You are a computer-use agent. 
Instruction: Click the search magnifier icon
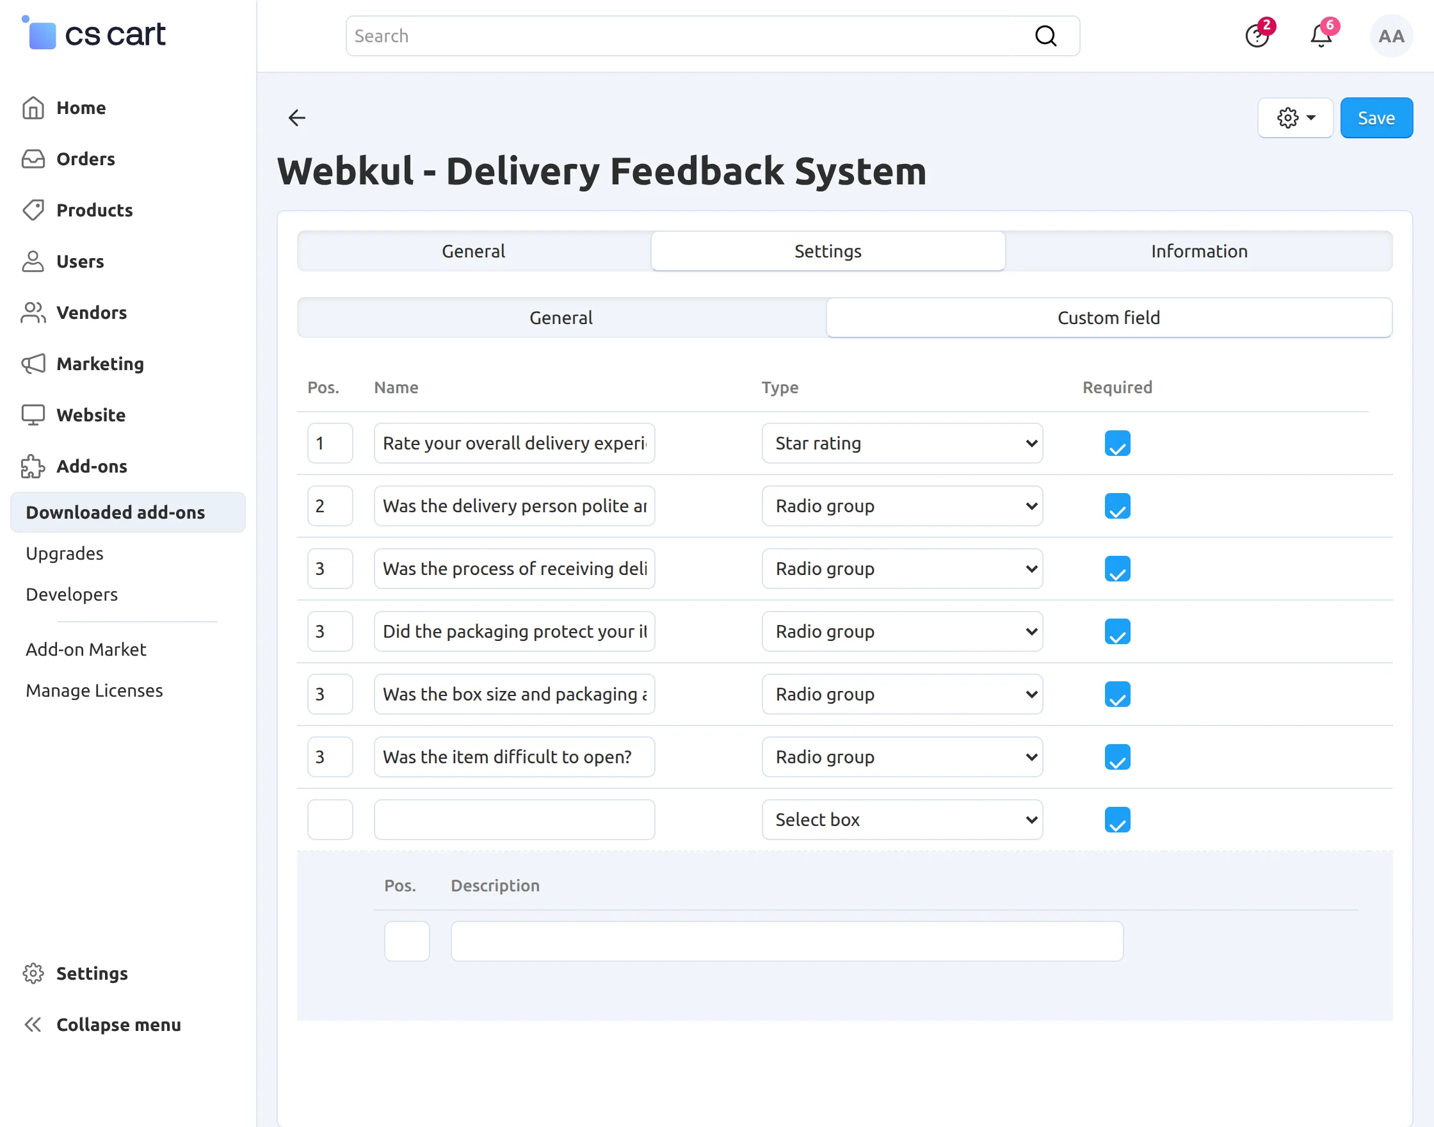pyautogui.click(x=1045, y=36)
